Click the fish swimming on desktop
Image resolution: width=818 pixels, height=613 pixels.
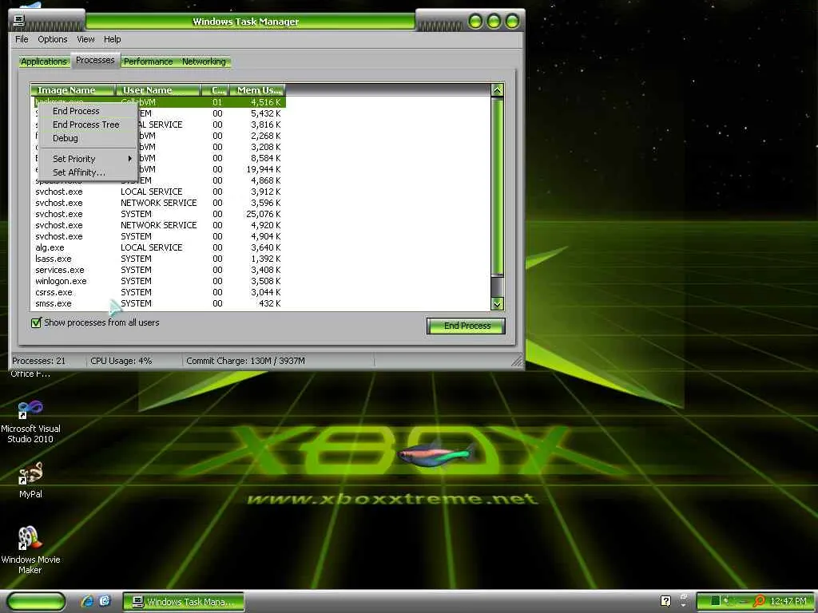(437, 453)
